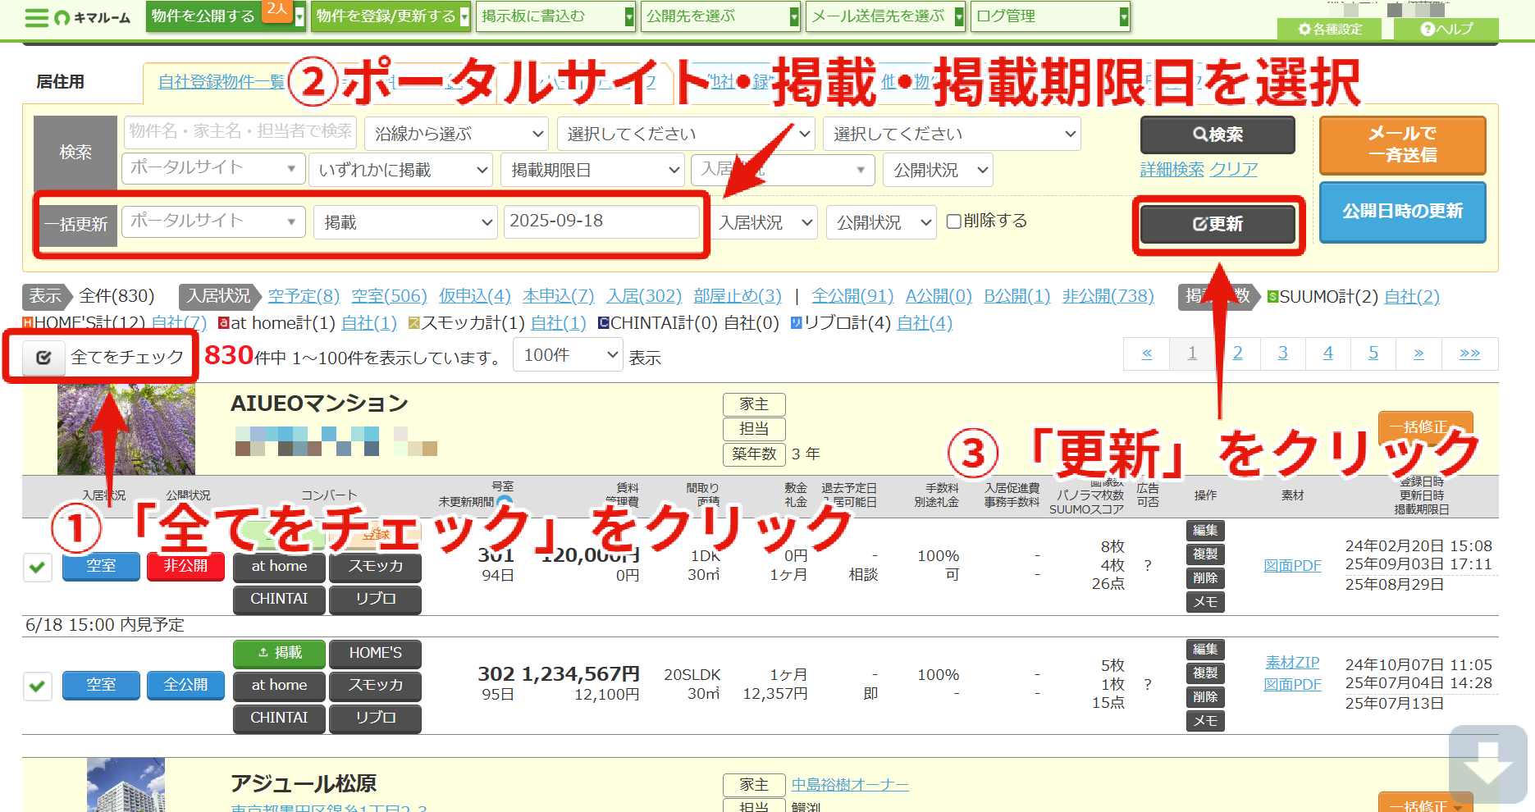Click the check icon beside 全てをチェック
Image resolution: width=1535 pixels, height=812 pixels.
tap(43, 357)
